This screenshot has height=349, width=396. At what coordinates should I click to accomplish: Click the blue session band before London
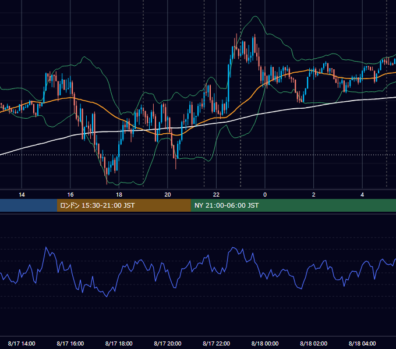29,205
